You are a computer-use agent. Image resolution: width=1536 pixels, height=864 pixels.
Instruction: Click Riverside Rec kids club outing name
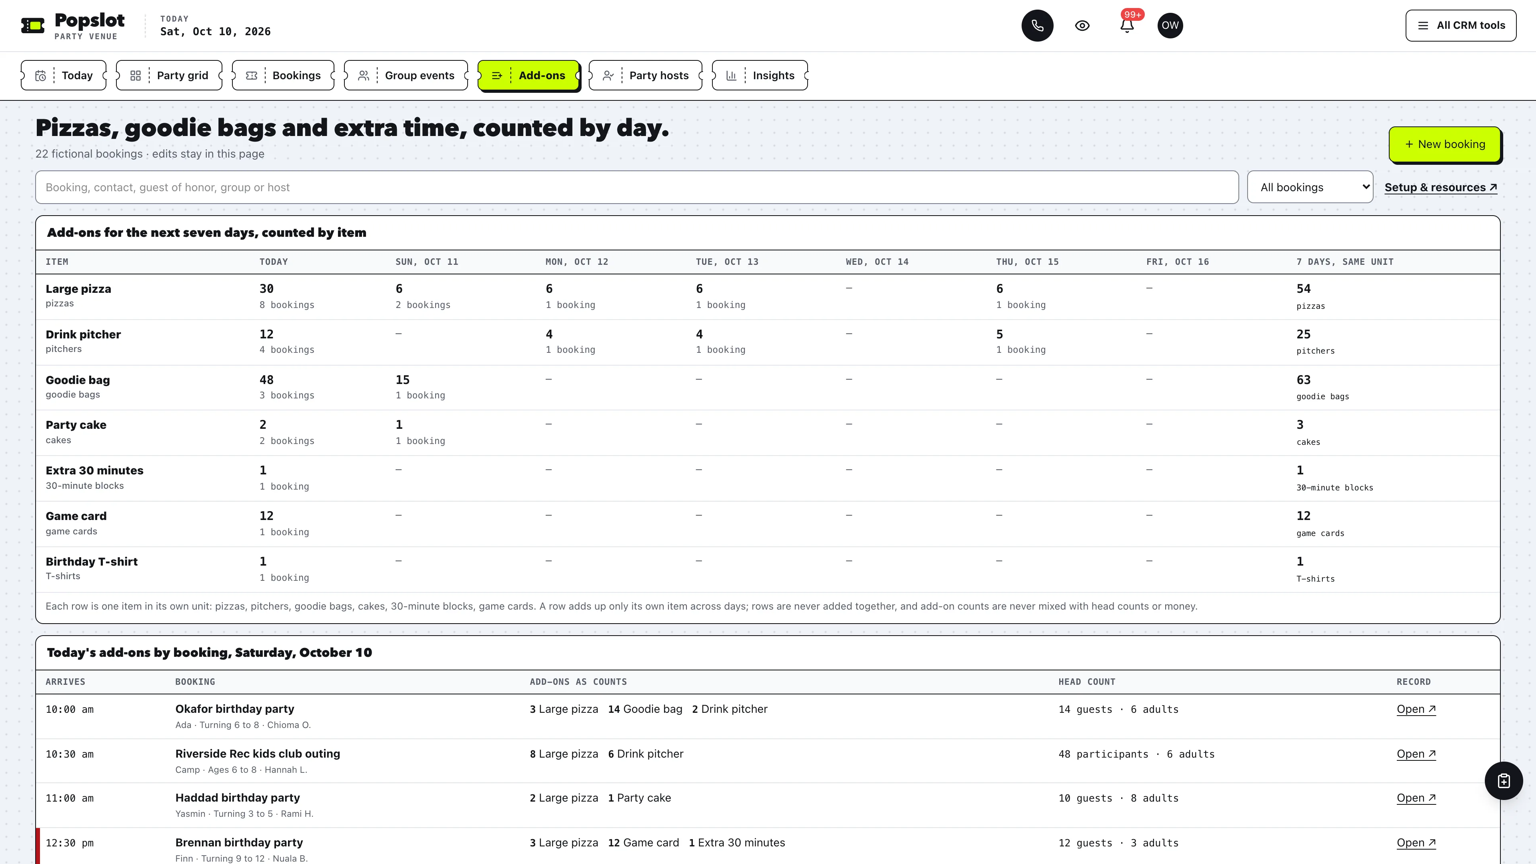258,754
